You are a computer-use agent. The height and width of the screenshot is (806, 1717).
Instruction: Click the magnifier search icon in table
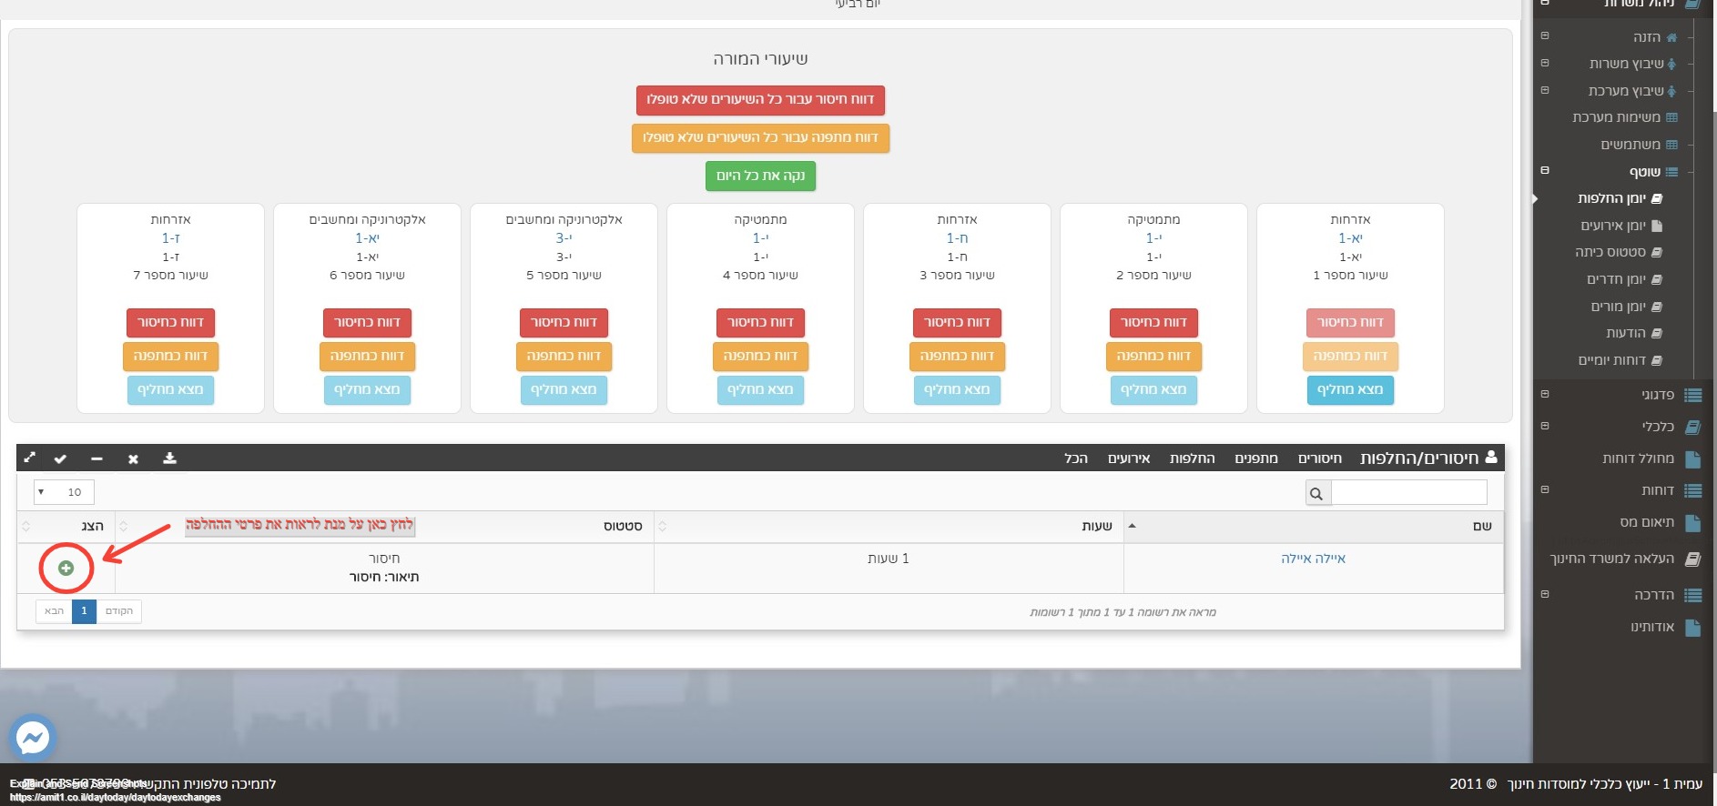[x=1316, y=493]
